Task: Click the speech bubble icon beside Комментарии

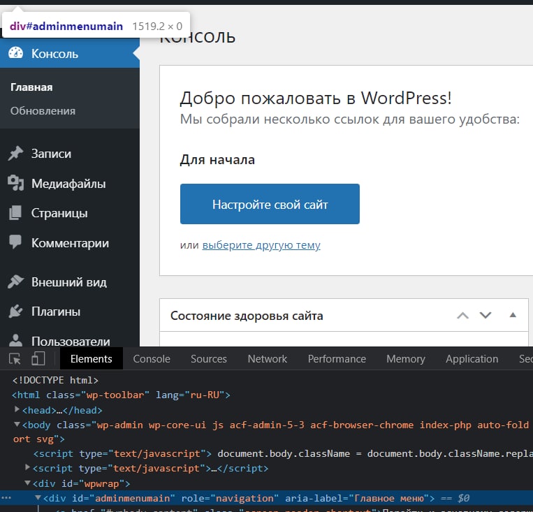Action: pos(15,242)
